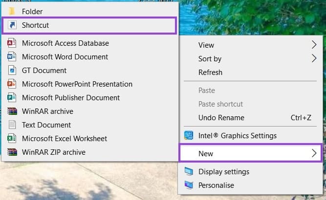This screenshot has height=200, width=326.
Task: Click the GT Document file icon
Action: tap(12, 71)
